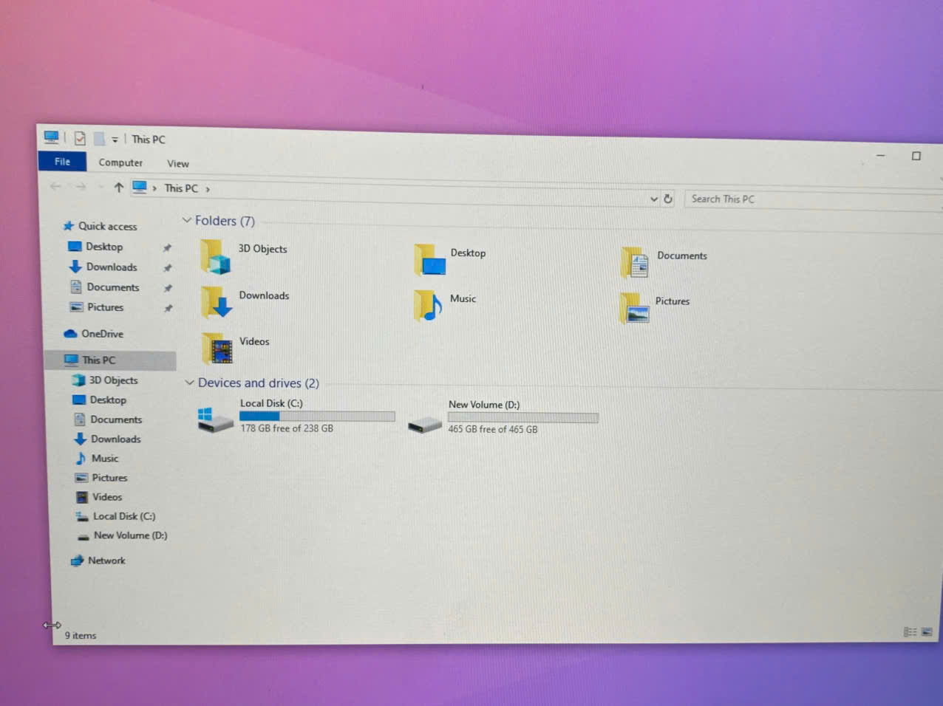Go up one level with up arrow
This screenshot has width=943, height=706.
[x=118, y=188]
